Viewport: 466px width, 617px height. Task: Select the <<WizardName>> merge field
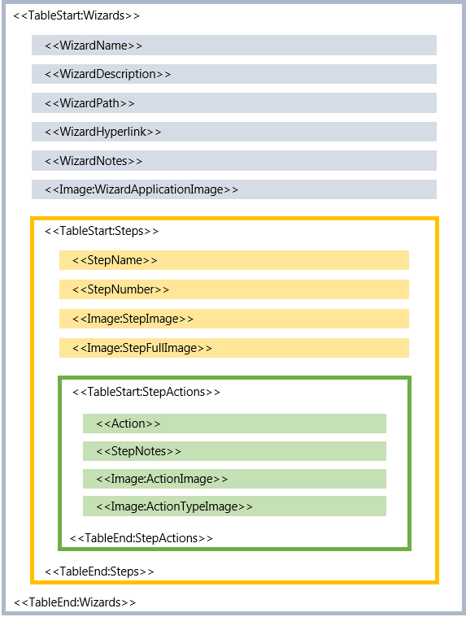click(234, 45)
